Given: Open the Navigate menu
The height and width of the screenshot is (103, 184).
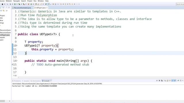Looking at the screenshot, I should (17, 1).
